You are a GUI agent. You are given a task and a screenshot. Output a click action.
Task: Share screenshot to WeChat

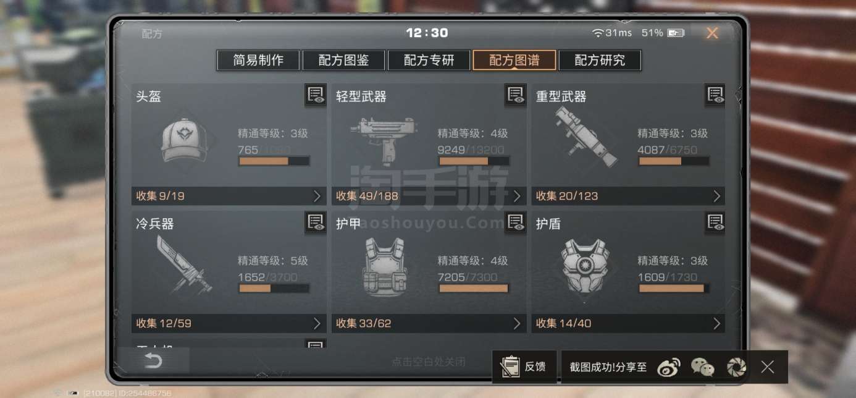(x=703, y=367)
